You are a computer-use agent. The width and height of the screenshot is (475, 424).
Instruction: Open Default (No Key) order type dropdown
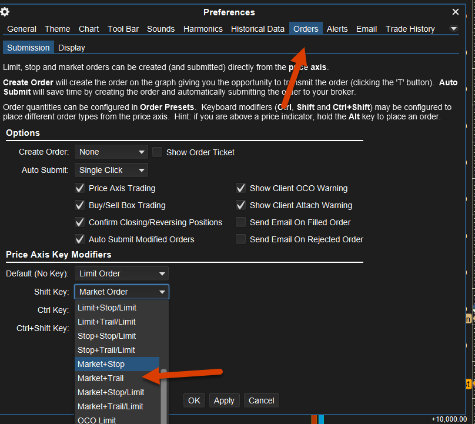tap(121, 273)
